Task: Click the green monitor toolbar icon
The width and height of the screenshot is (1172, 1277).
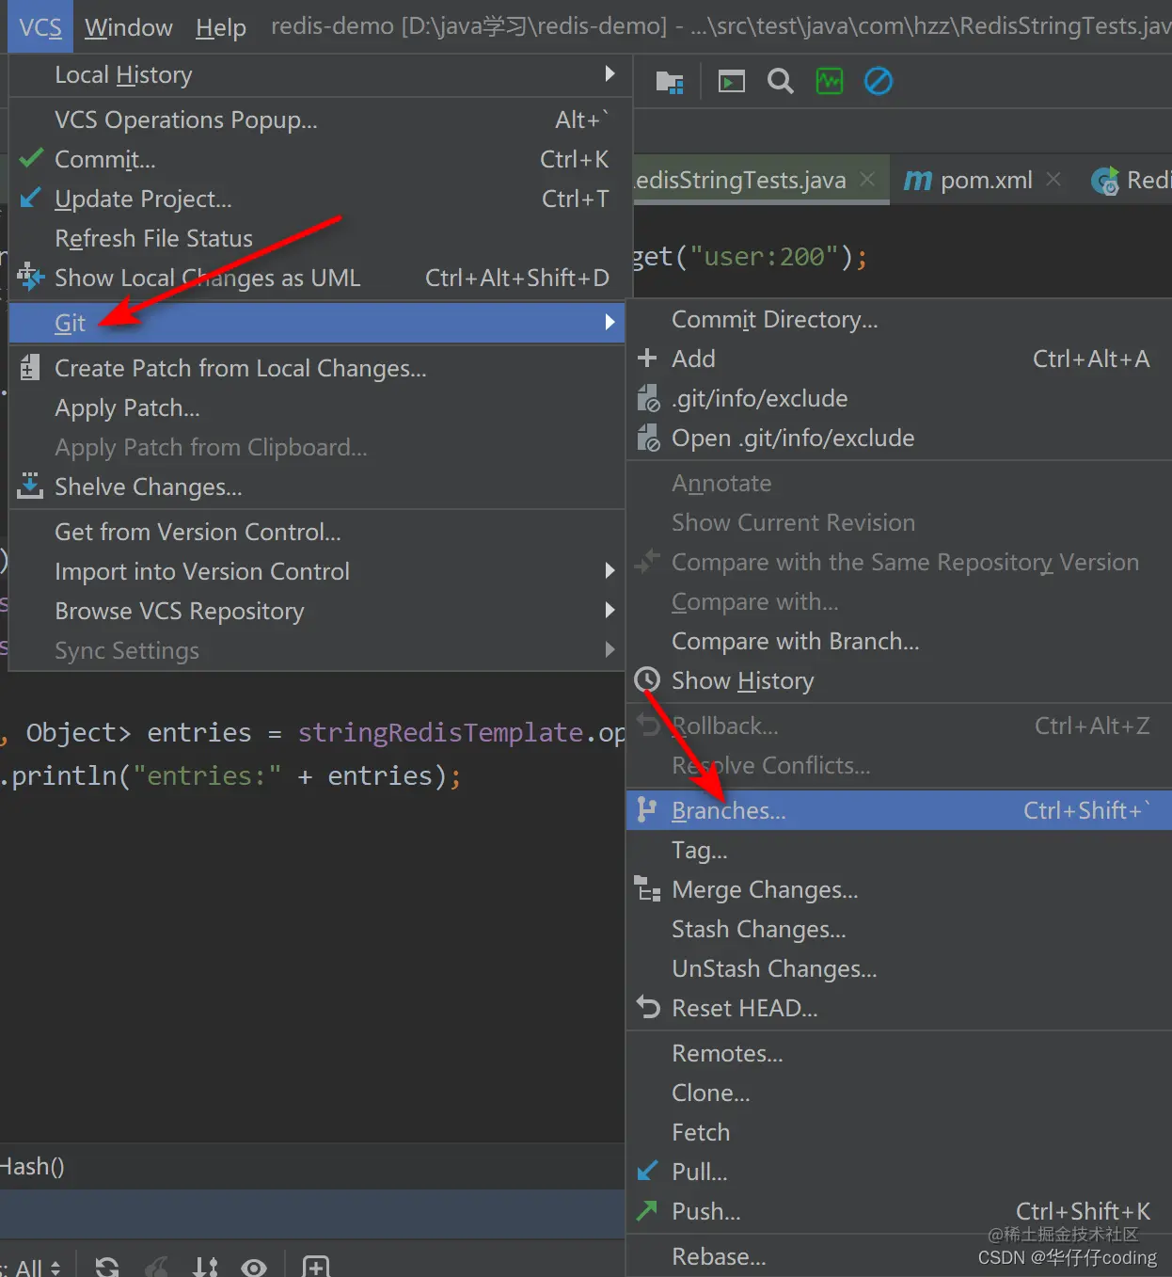Action: click(830, 82)
